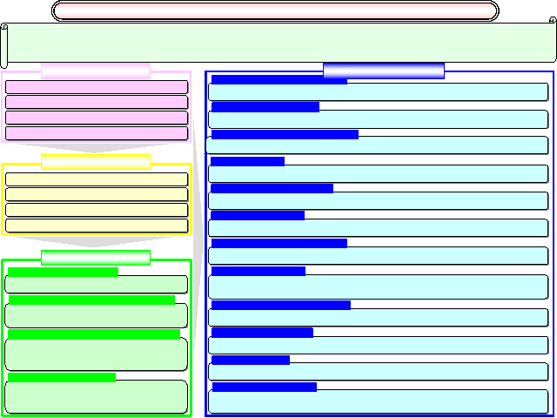
Task: Click the bottom yellow row box
Action: click(x=97, y=226)
